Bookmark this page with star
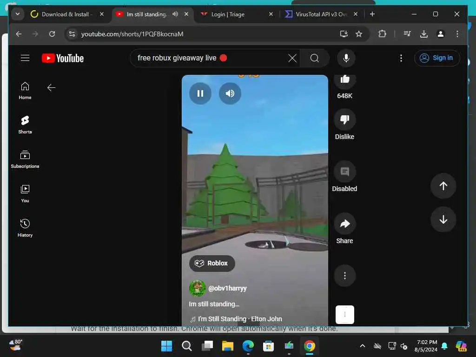Image resolution: width=476 pixels, height=357 pixels. click(x=359, y=34)
